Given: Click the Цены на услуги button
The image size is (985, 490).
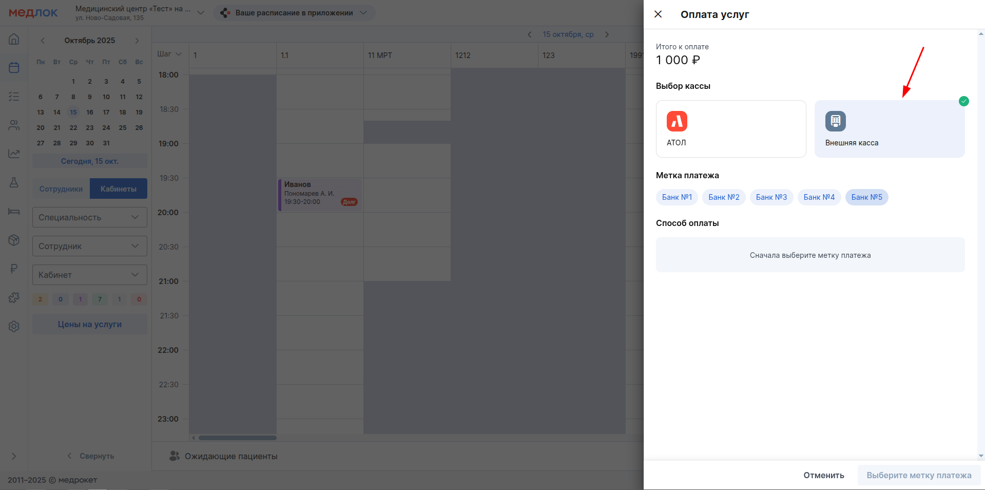Looking at the screenshot, I should point(90,324).
